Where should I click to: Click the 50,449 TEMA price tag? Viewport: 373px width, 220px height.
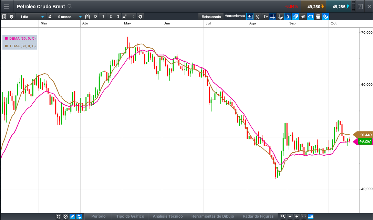tap(363, 135)
